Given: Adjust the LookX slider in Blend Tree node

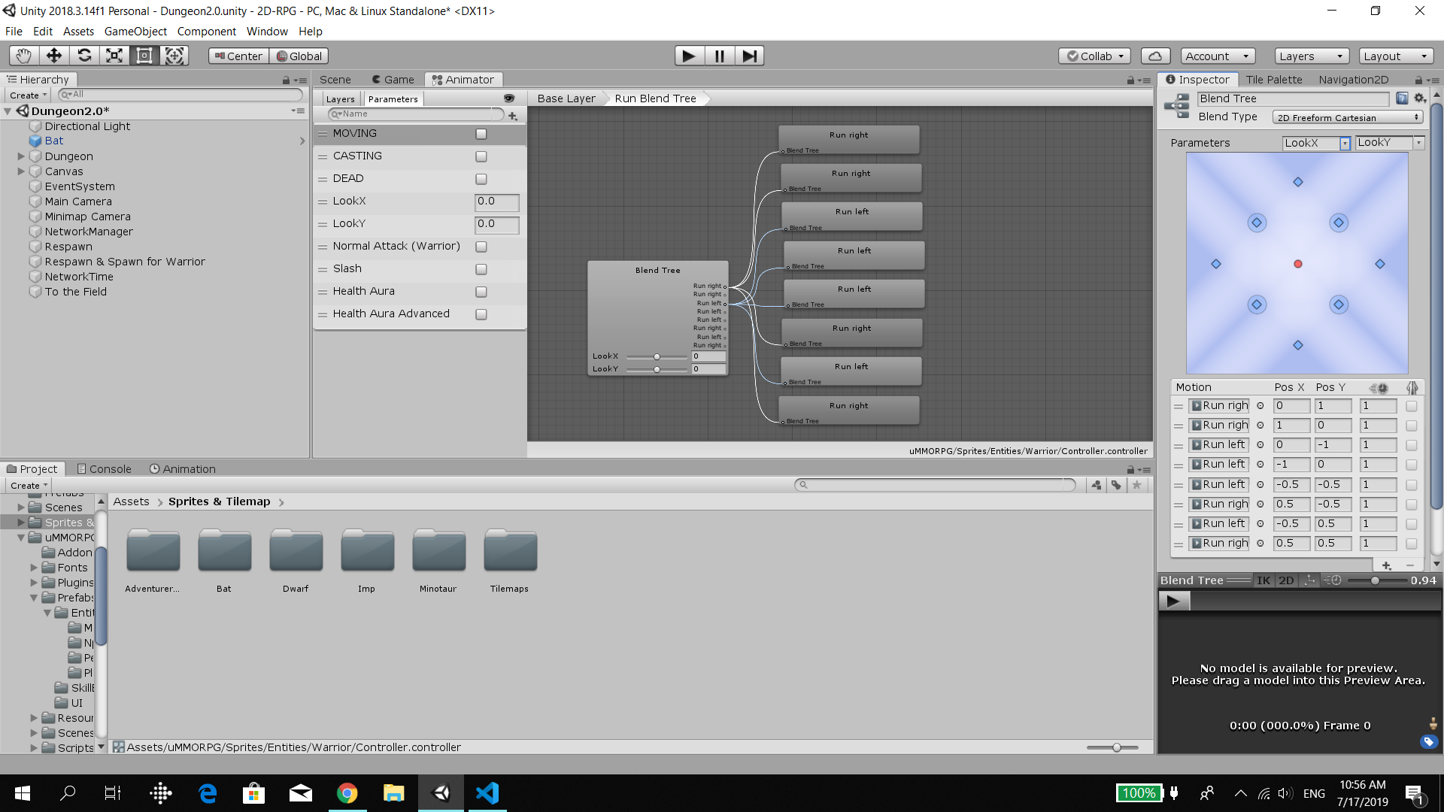Looking at the screenshot, I should (x=657, y=356).
